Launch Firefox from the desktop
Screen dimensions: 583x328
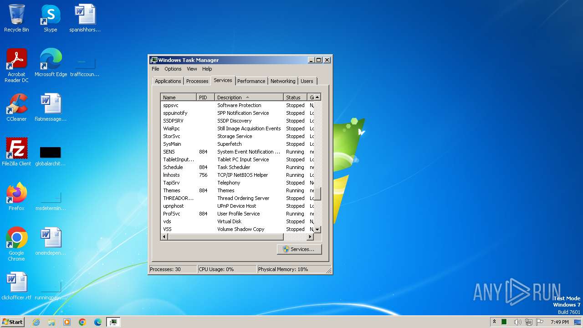click(x=16, y=197)
